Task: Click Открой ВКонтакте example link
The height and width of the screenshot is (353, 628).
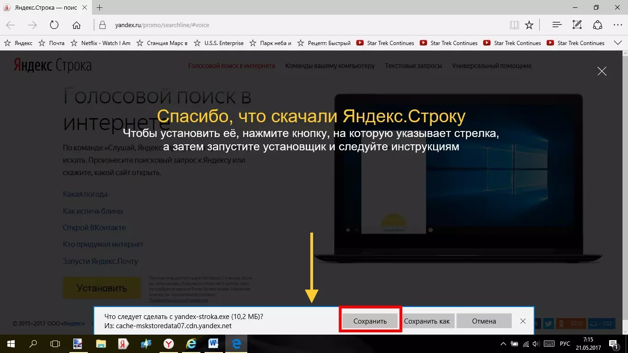Action: click(94, 228)
